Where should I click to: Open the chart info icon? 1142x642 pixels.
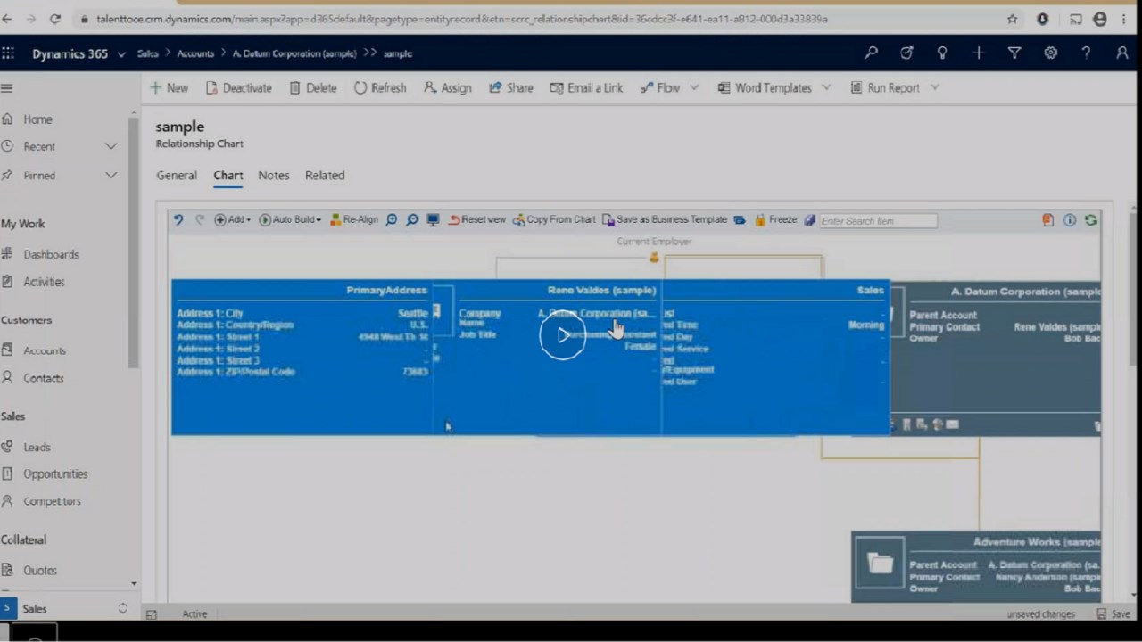(1070, 220)
